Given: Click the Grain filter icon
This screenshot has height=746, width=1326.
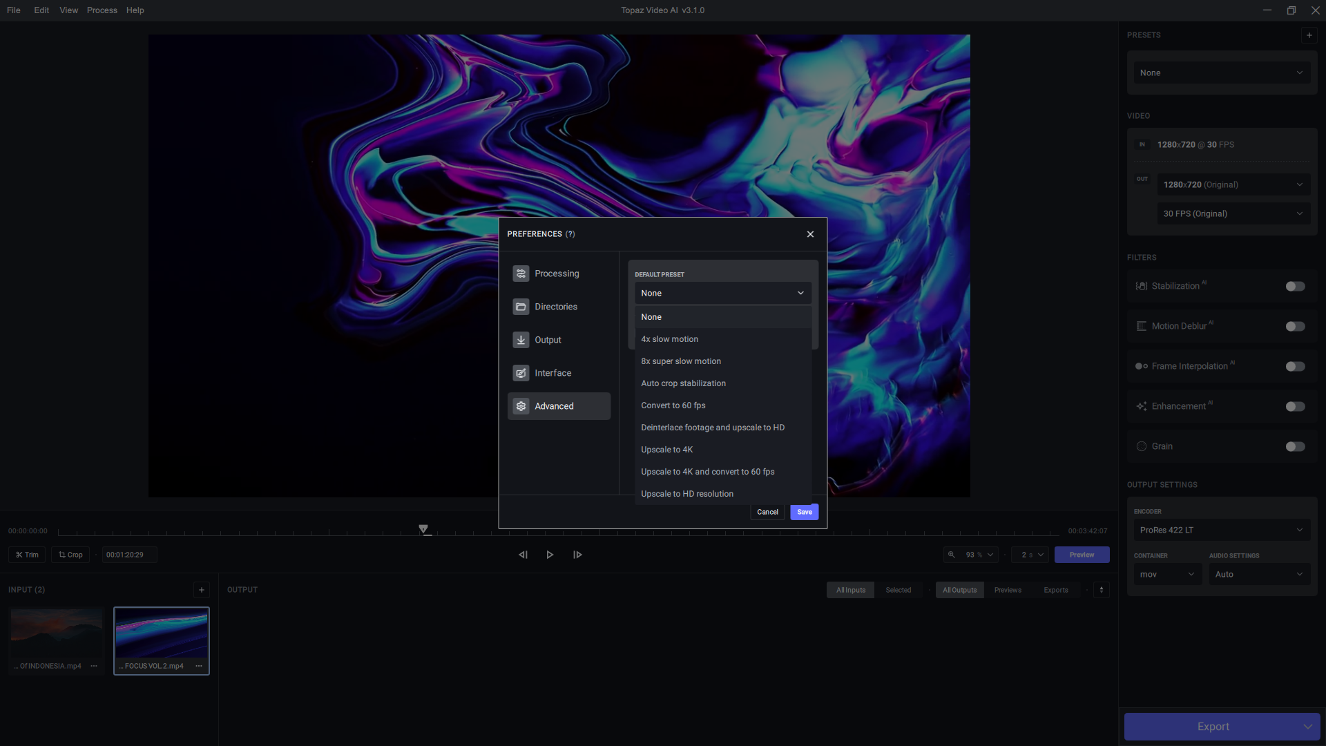Looking at the screenshot, I should (1140, 446).
